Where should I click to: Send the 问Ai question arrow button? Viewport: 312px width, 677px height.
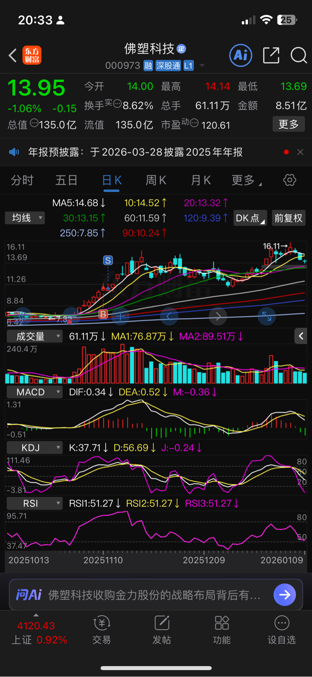[x=285, y=595]
